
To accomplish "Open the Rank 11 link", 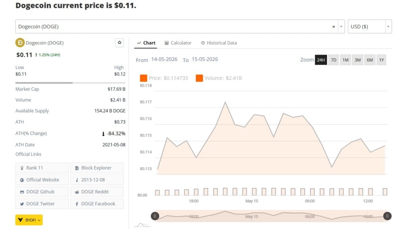I will click(x=42, y=168).
